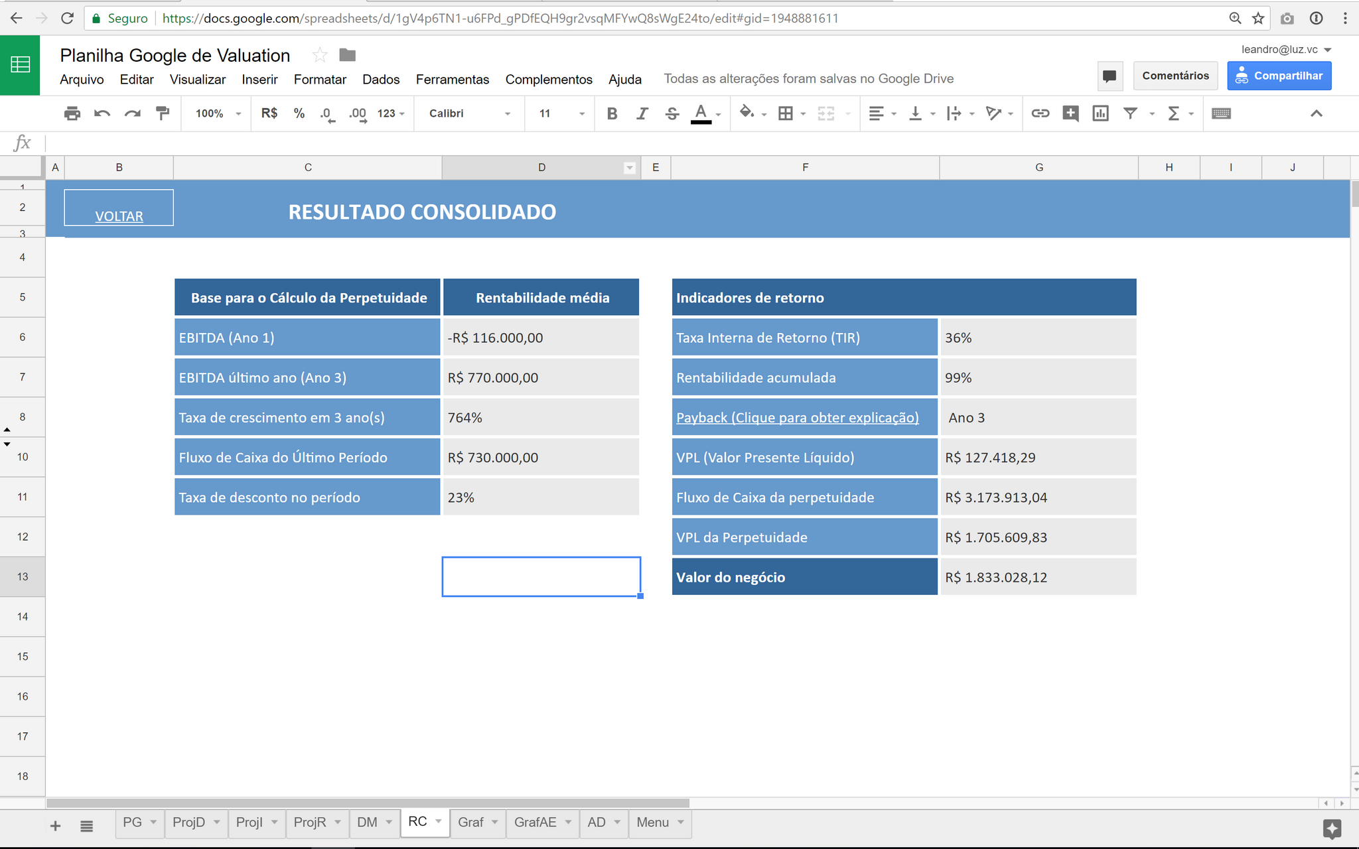Click the VOLTAR link
Screen dimensions: 1359x849
click(x=119, y=216)
